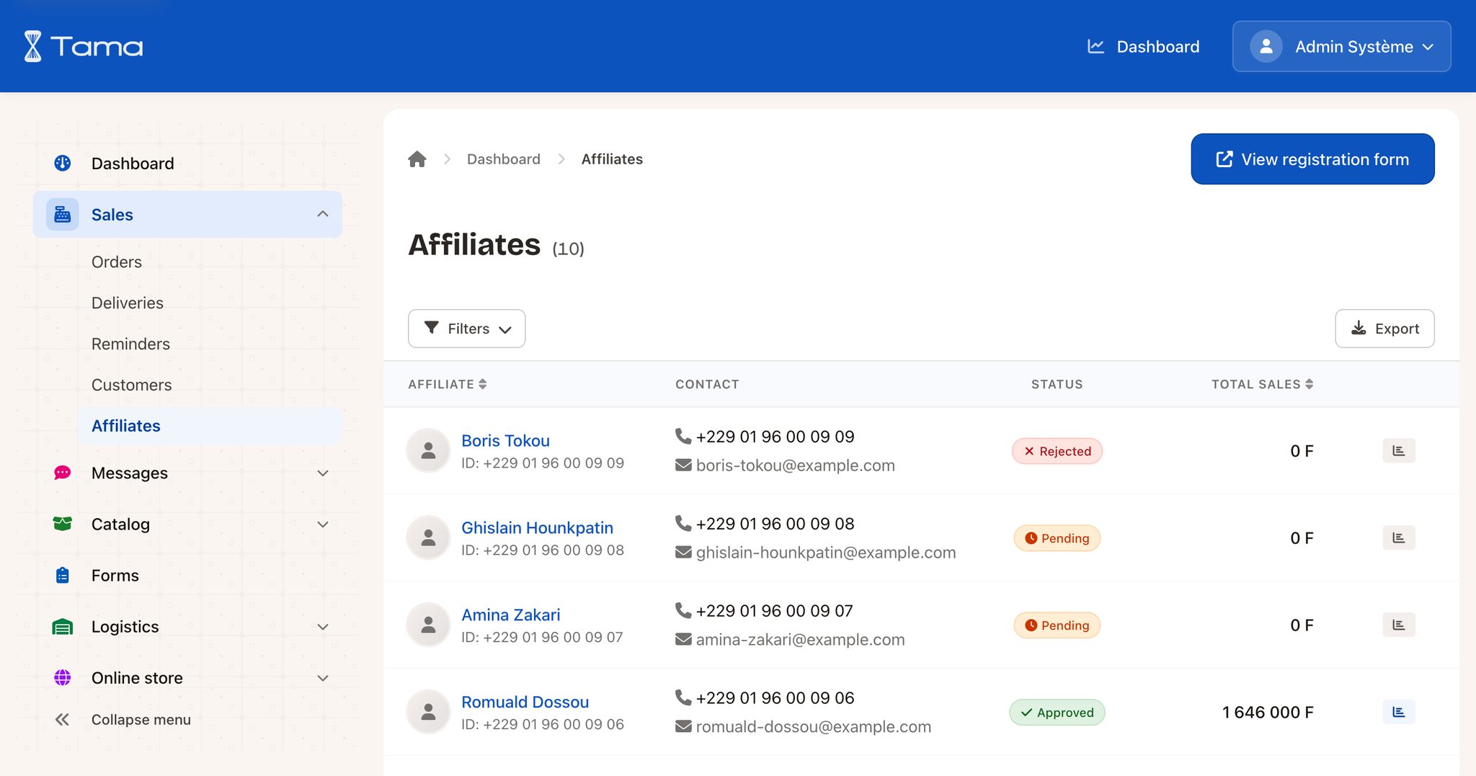Click the Sales cash register icon
This screenshot has width=1476, height=776.
coord(63,215)
